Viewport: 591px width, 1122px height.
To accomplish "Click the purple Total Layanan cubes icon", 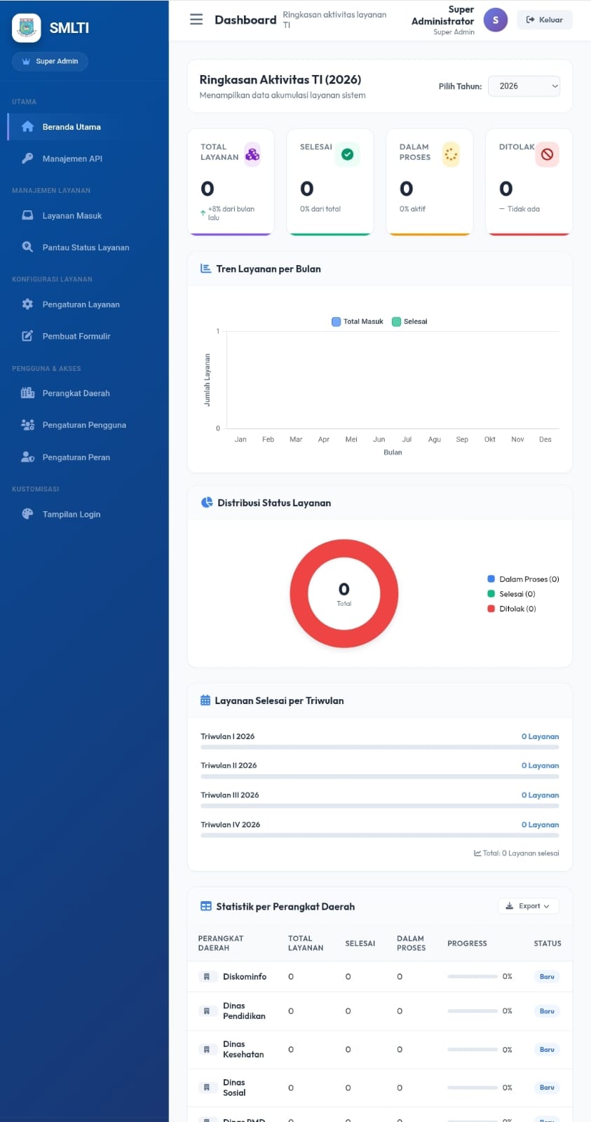I will (252, 154).
